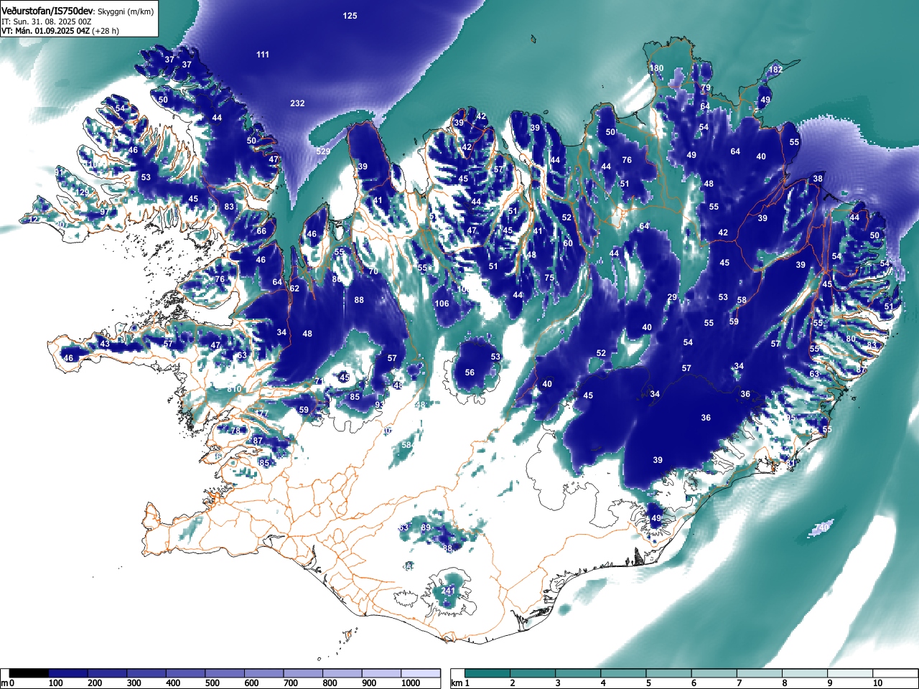Click the 'VT: Mán. 01.09.2025 04Z (+28 h)' line

(x=60, y=31)
